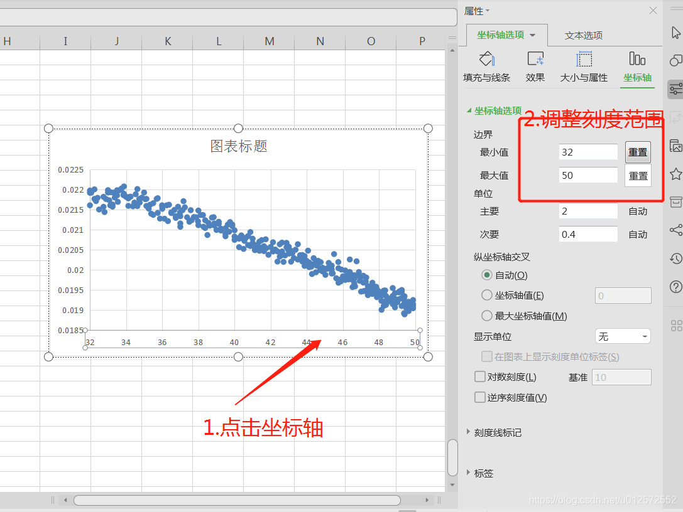This screenshot has width=683, height=512.
Task: Select column header I
Action: click(65, 41)
